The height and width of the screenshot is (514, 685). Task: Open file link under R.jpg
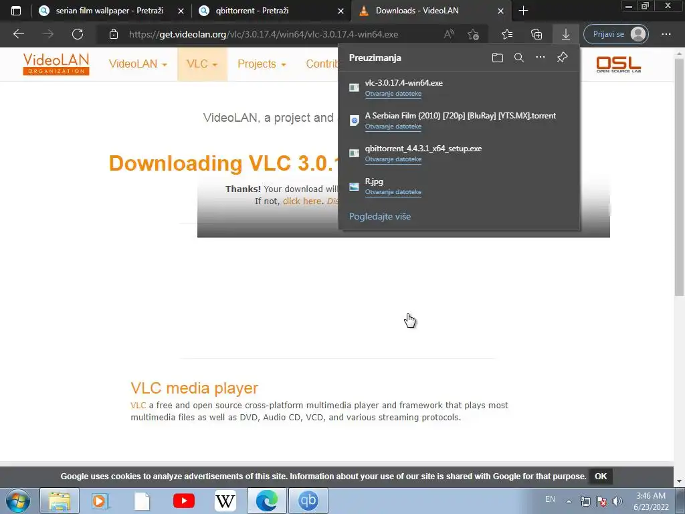click(x=393, y=192)
